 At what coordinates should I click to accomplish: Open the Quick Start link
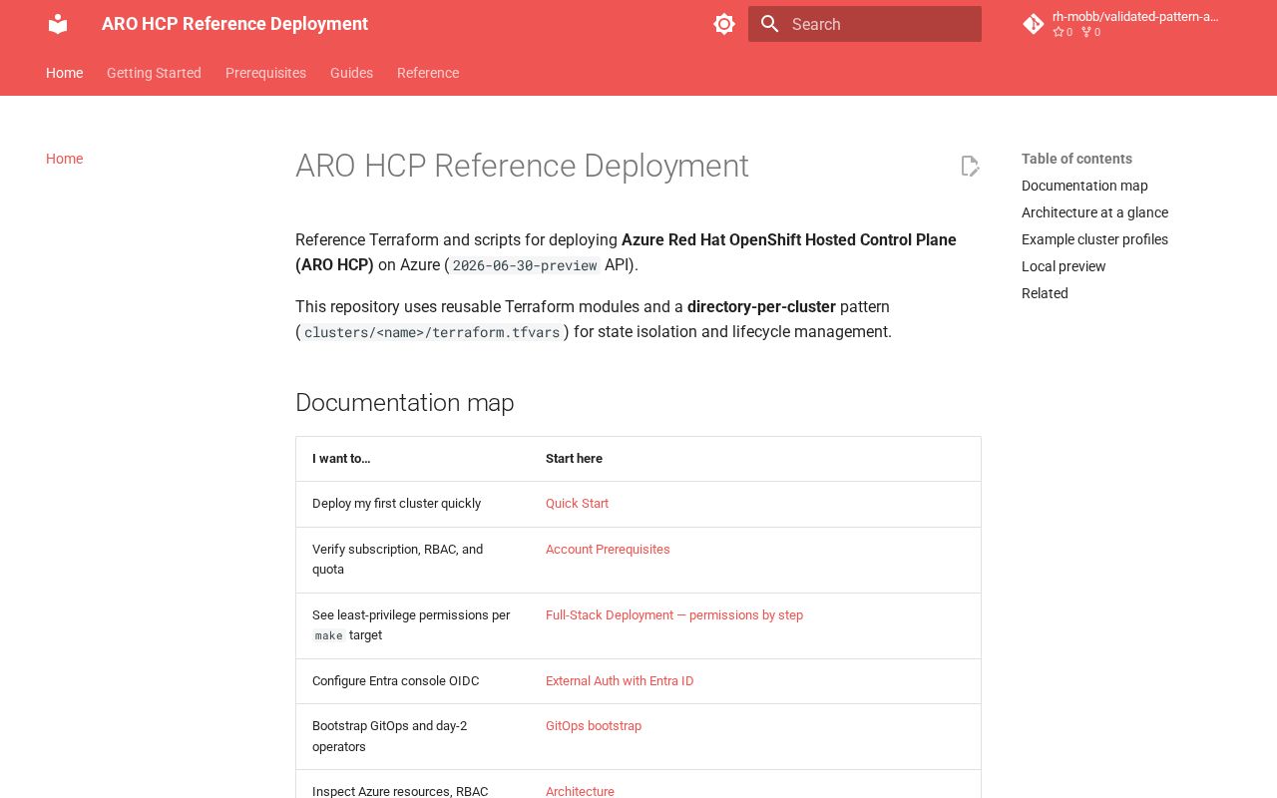[577, 504]
